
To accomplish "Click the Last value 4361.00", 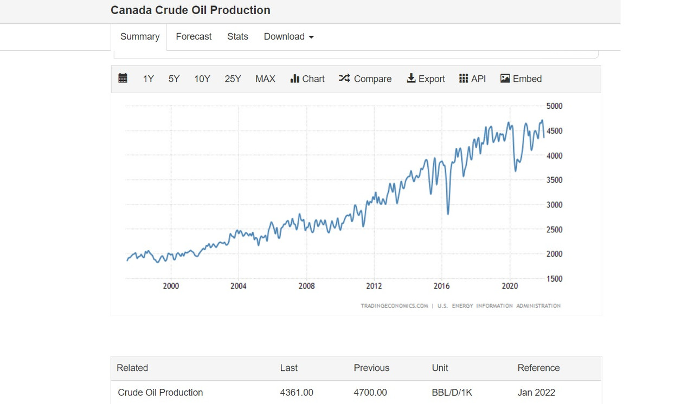I will (297, 393).
